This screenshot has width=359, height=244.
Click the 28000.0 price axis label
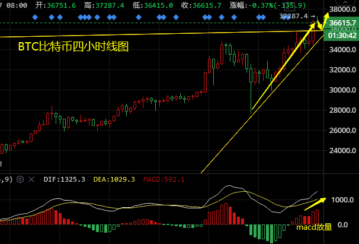tap(342, 110)
